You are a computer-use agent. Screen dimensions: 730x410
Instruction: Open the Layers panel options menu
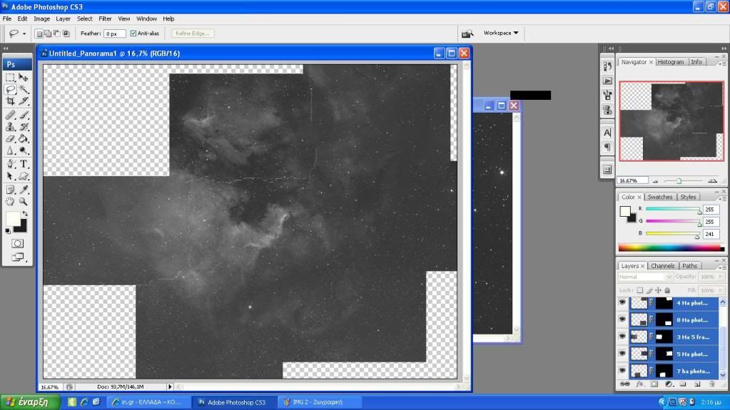pyautogui.click(x=722, y=266)
